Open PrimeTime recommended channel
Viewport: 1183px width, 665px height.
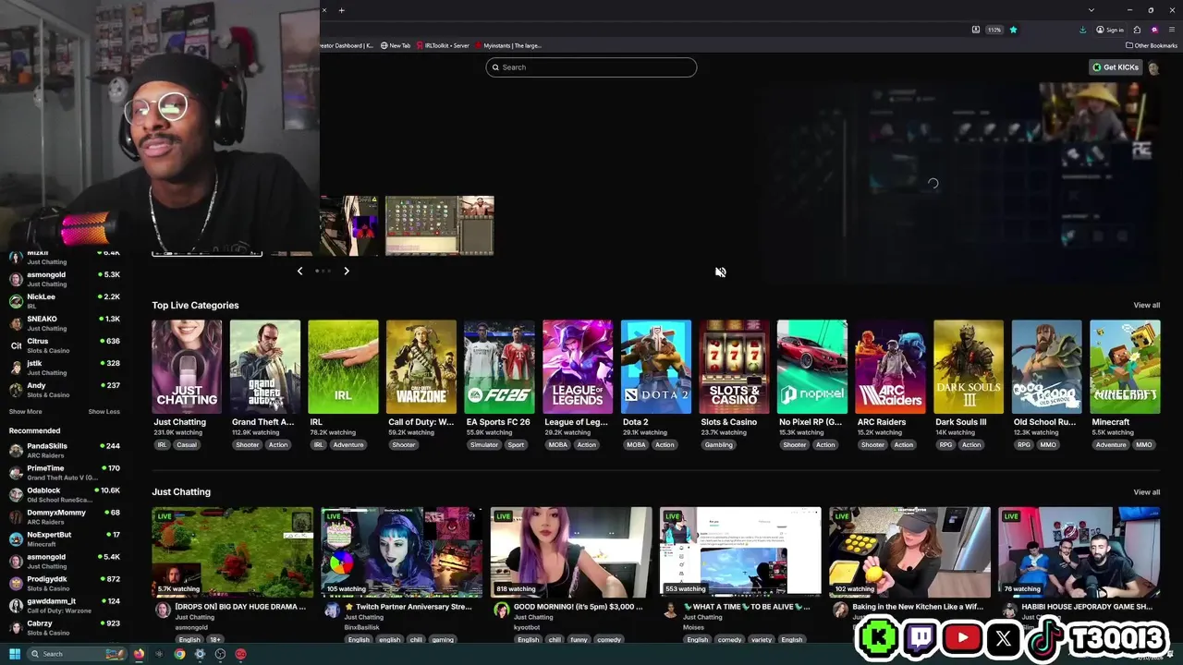point(65,472)
